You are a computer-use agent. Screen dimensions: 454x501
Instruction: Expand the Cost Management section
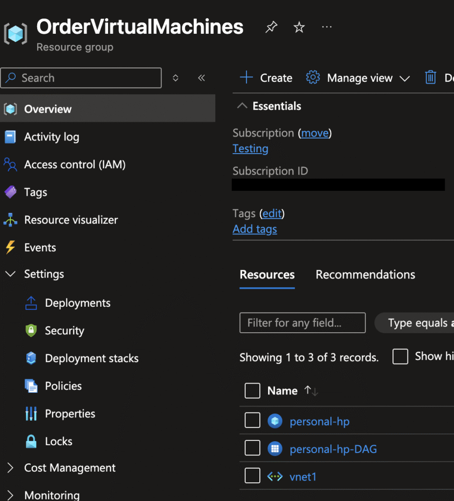point(10,468)
